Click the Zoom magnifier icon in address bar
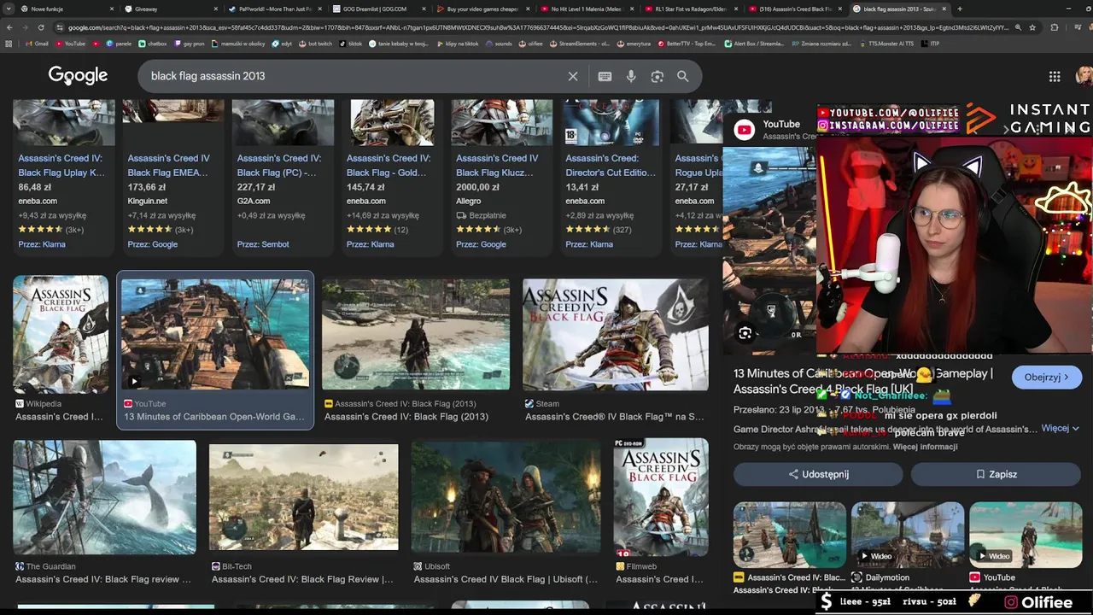 click(x=1018, y=27)
